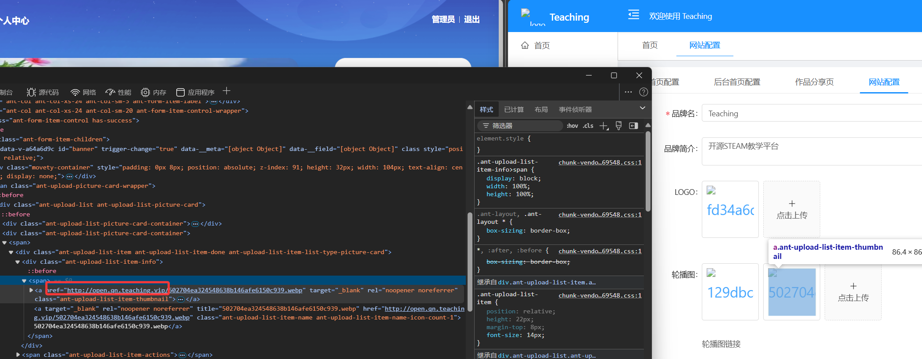Switch to the 已计算 (Computed) styles tab
The image size is (922, 359).
click(514, 110)
